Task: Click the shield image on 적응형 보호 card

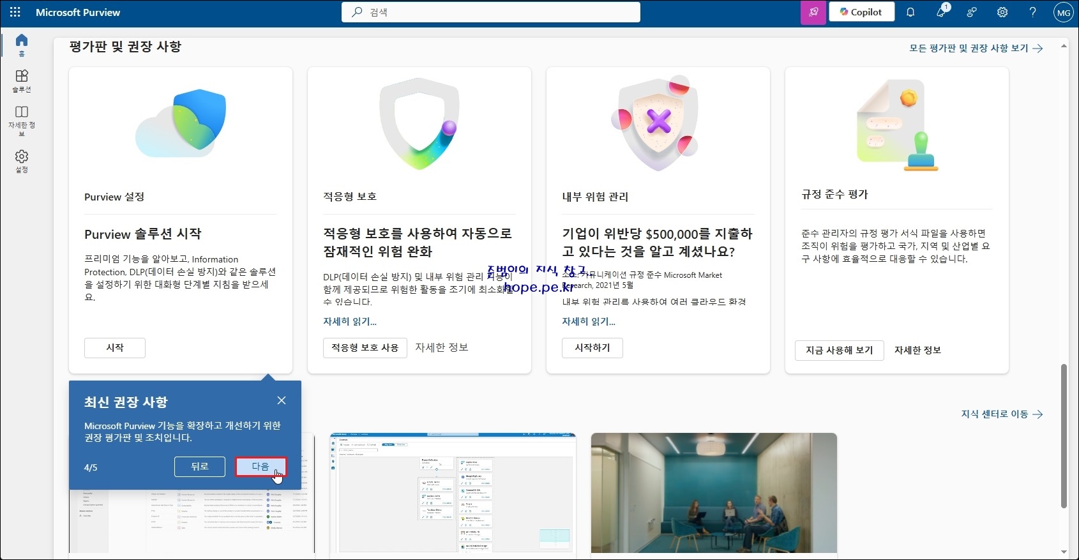Action: pos(419,123)
